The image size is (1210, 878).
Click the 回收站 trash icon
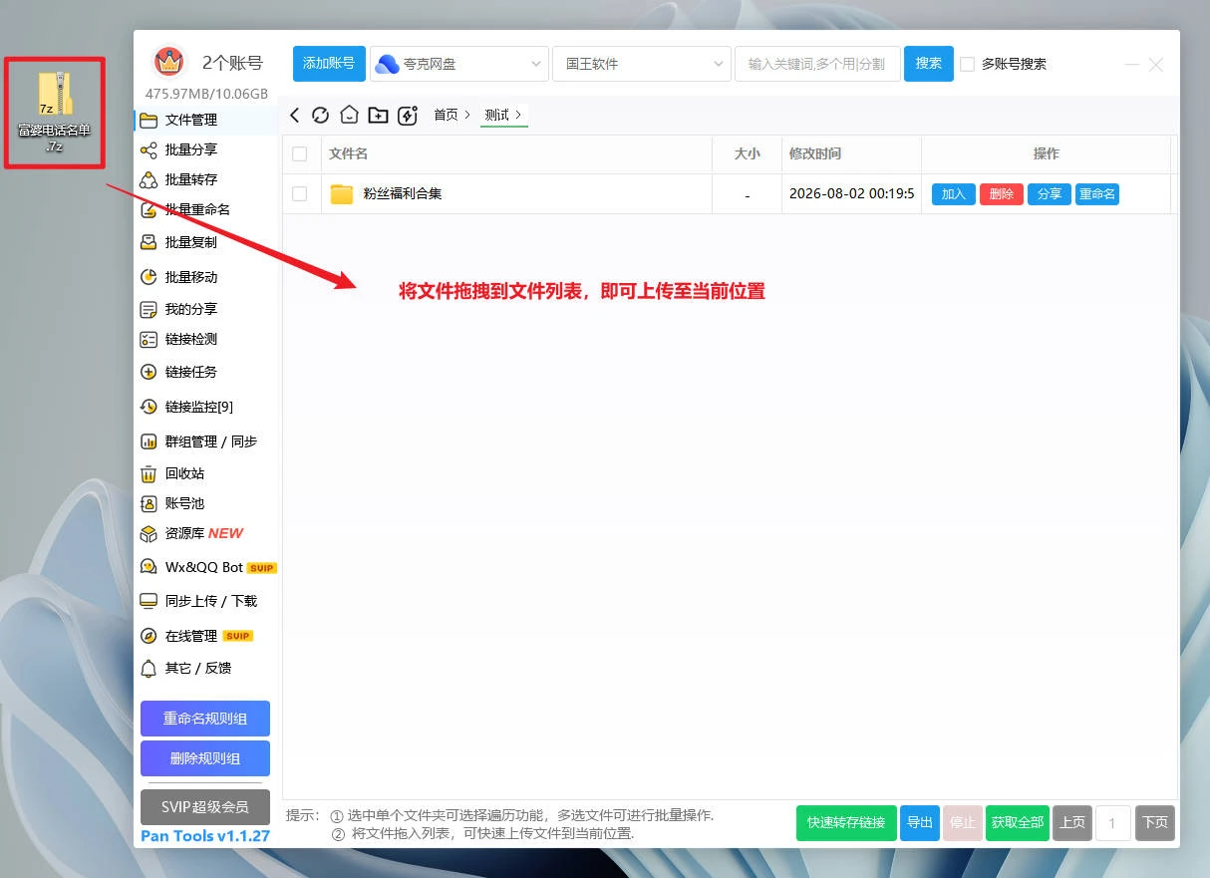click(149, 474)
